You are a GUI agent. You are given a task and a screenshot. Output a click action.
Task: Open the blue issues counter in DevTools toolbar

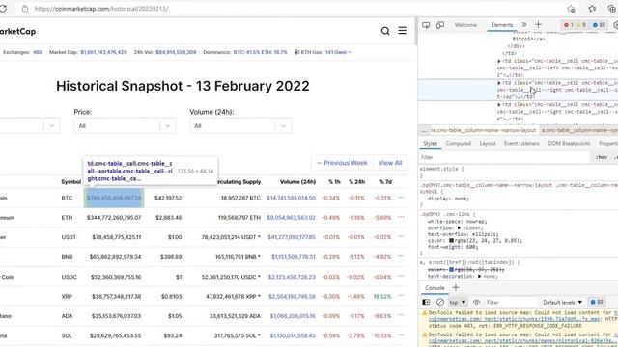(599, 25)
